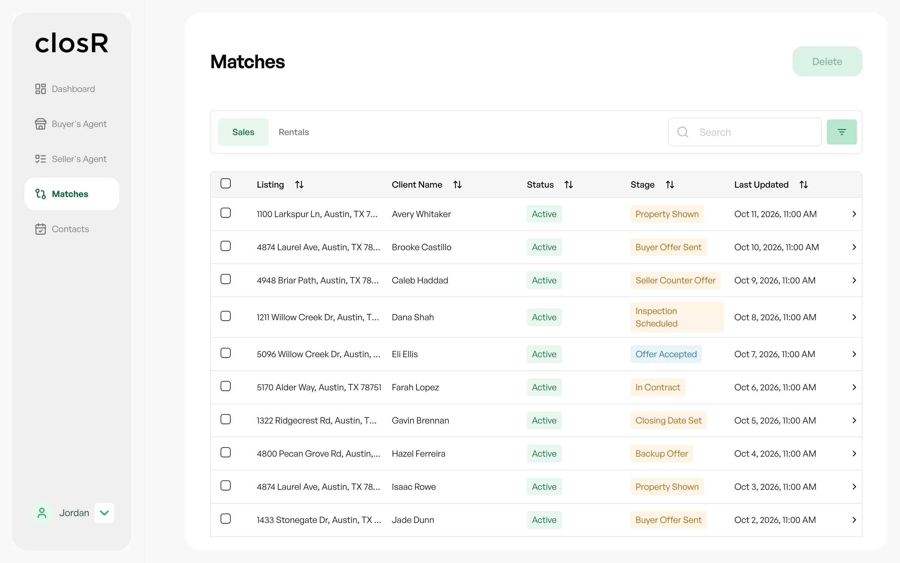Click Active status in Eli Ellis row

[x=544, y=354]
